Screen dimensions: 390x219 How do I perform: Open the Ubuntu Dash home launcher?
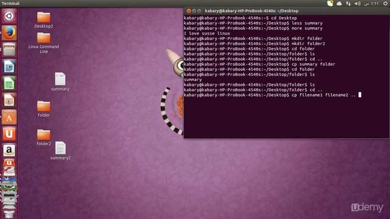(x=9, y=16)
